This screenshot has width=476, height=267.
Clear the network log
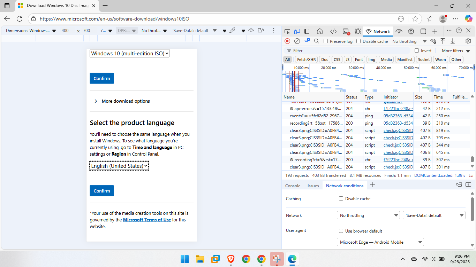[x=297, y=41]
